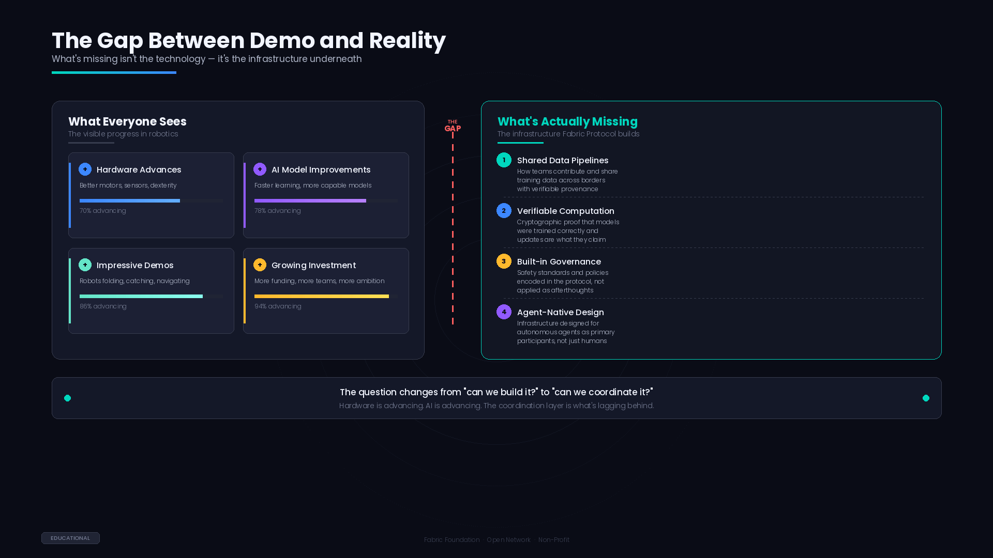993x558 pixels.
Task: Select the What's Actually Missing heading
Action: tap(567, 121)
